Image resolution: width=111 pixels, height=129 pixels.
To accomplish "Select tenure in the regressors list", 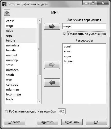I will pyautogui.click(x=68, y=61).
